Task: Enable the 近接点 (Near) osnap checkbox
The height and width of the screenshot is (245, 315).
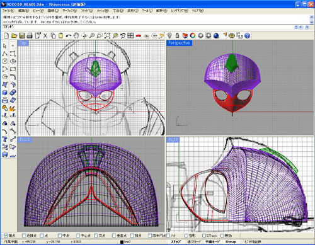Action: (24, 236)
